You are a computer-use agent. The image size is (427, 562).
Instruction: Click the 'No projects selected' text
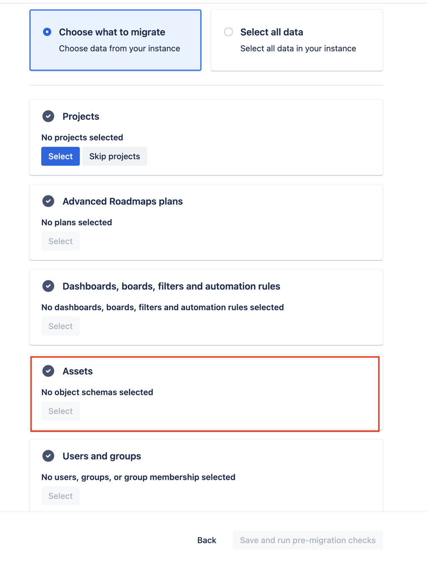click(82, 137)
